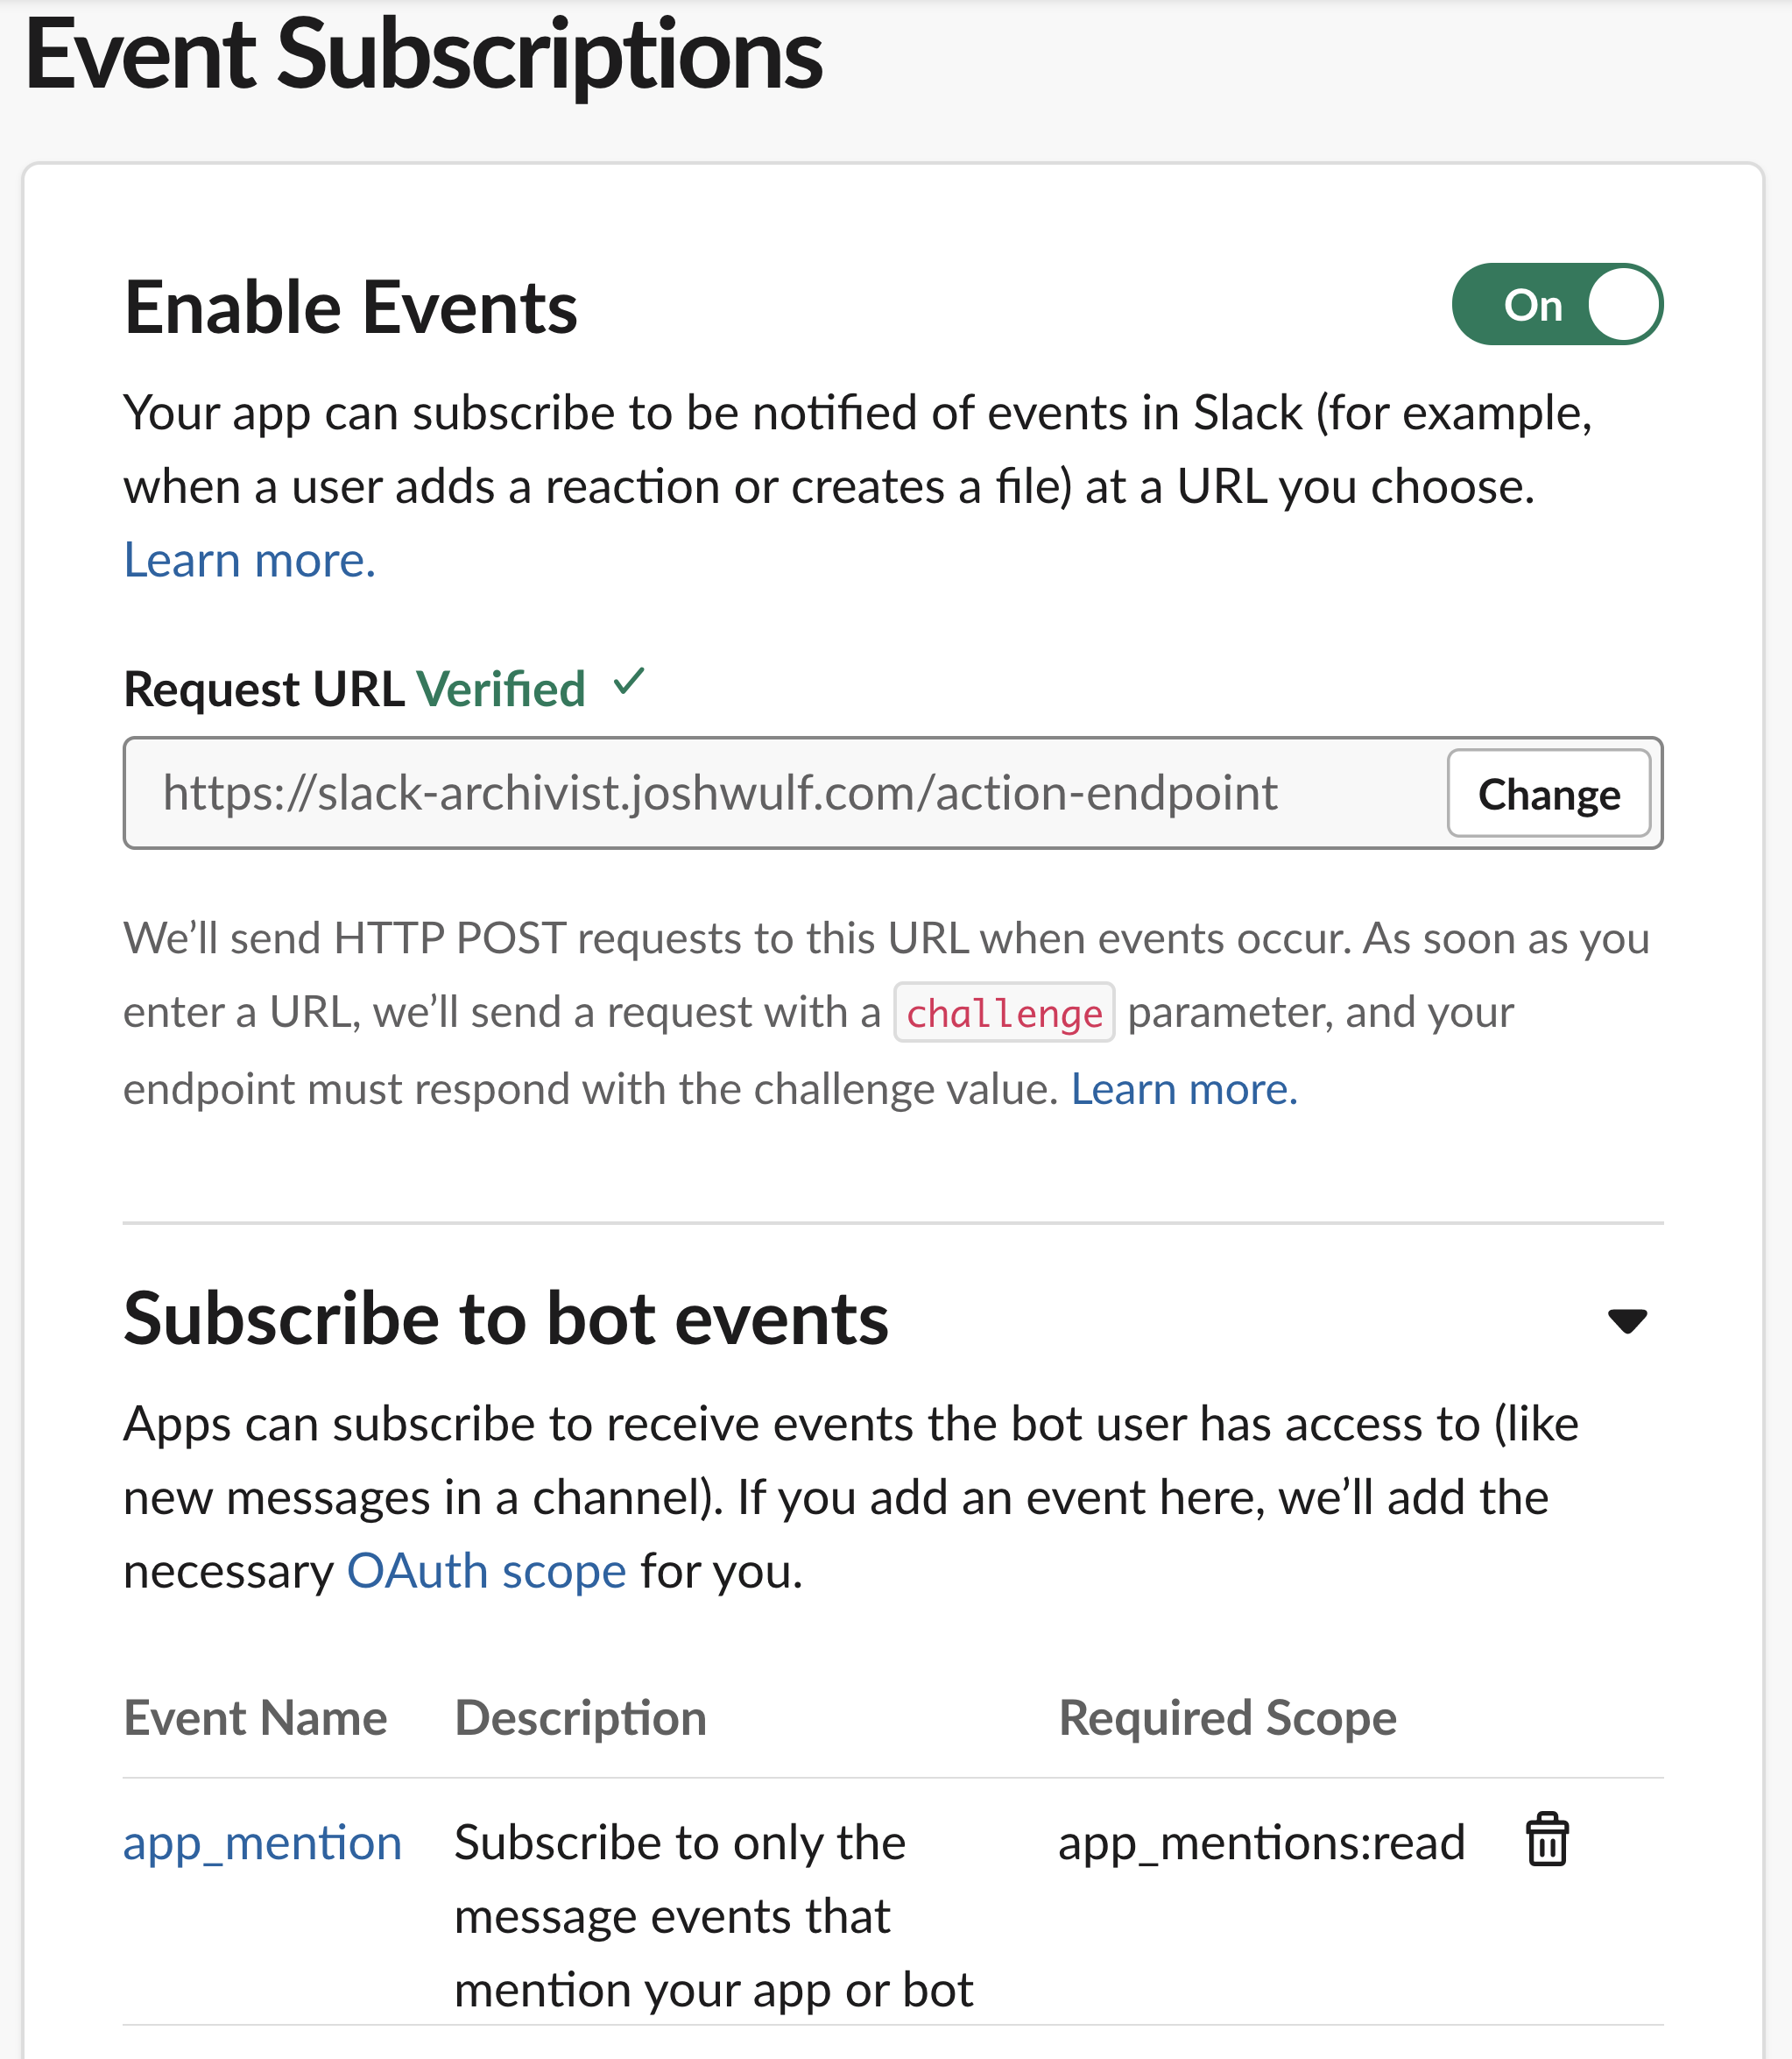Click the Enable Events heading
Image resolution: width=1792 pixels, height=2059 pixels.
[350, 308]
